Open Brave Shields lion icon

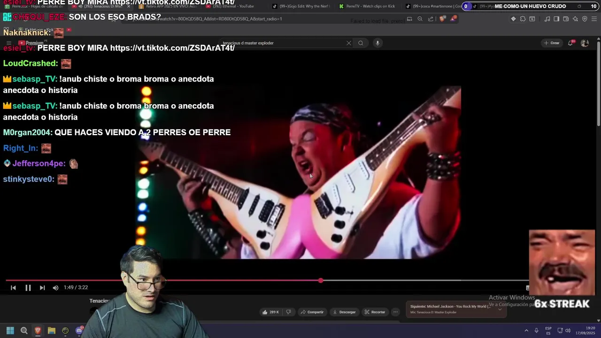tap(442, 19)
